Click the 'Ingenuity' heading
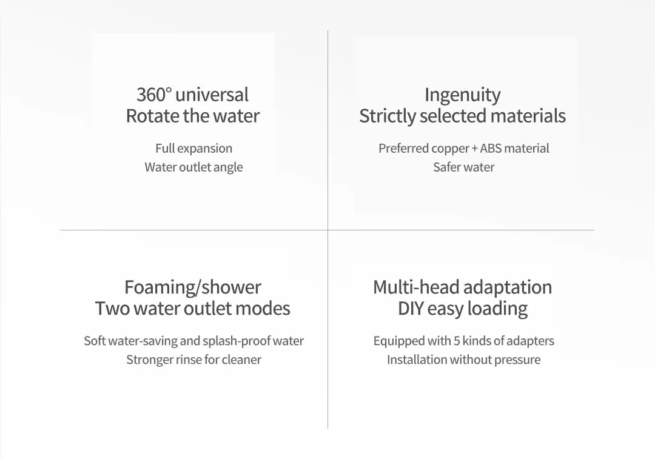Image resolution: width=655 pixels, height=459 pixels. click(x=462, y=95)
